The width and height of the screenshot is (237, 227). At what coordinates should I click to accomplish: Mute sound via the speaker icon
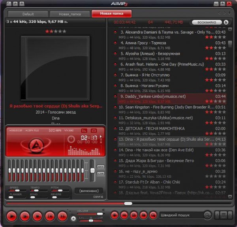click(103, 210)
